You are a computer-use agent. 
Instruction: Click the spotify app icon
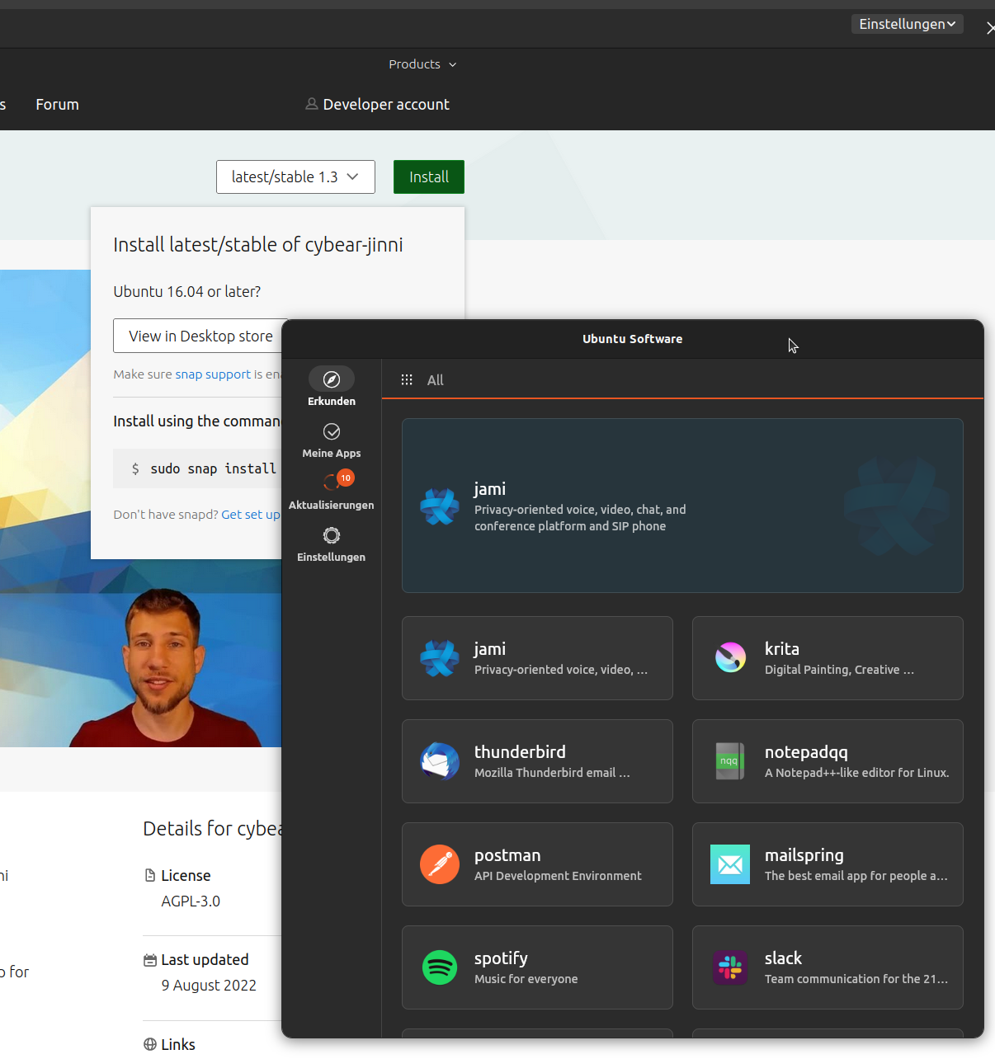click(440, 967)
